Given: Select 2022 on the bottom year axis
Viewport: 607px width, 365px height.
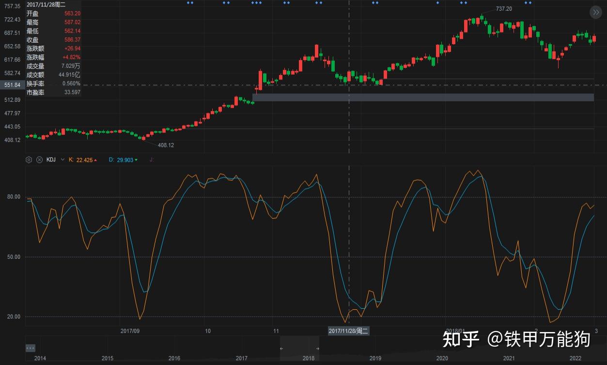Looking at the screenshot, I should (x=576, y=358).
